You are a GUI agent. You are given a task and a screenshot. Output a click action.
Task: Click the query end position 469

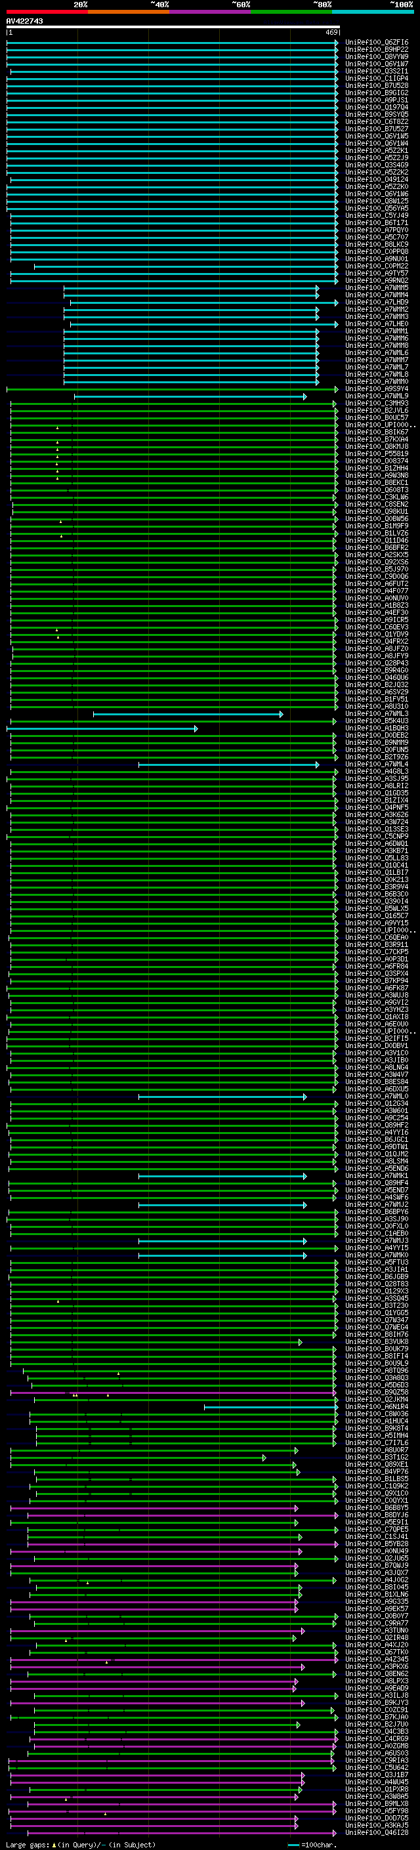[331, 32]
